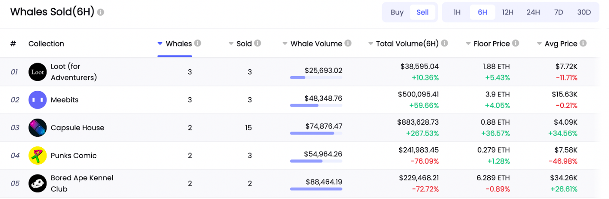Click the info icon next to Total Volume(6H)
Viewport: 609px width, 199px height.
point(445,43)
